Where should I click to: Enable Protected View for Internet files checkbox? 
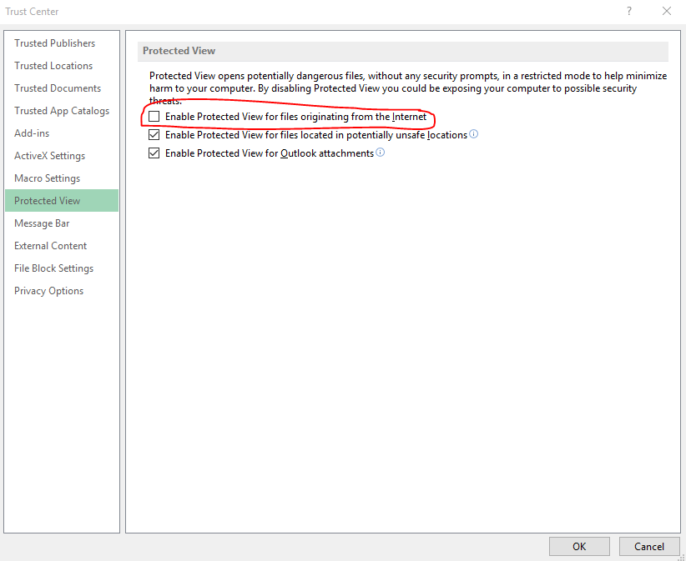click(154, 117)
